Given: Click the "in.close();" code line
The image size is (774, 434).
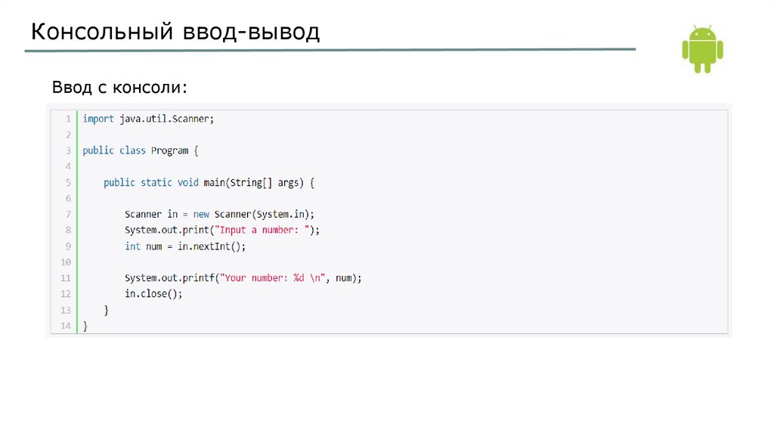Looking at the screenshot, I should point(153,294).
